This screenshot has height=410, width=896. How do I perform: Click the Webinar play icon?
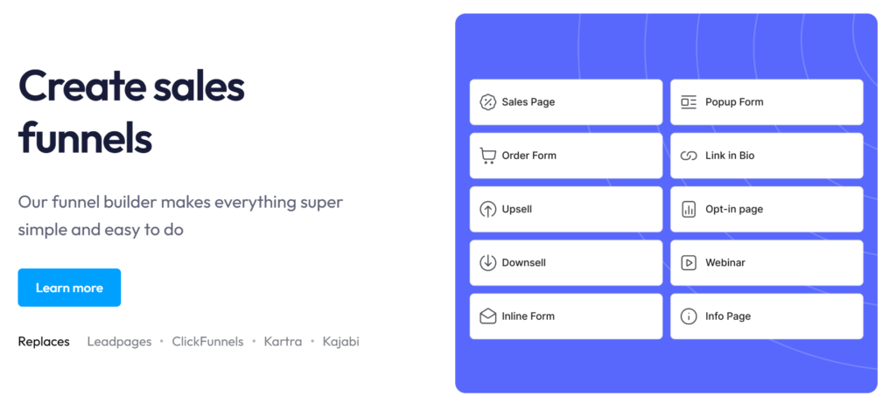(x=689, y=262)
